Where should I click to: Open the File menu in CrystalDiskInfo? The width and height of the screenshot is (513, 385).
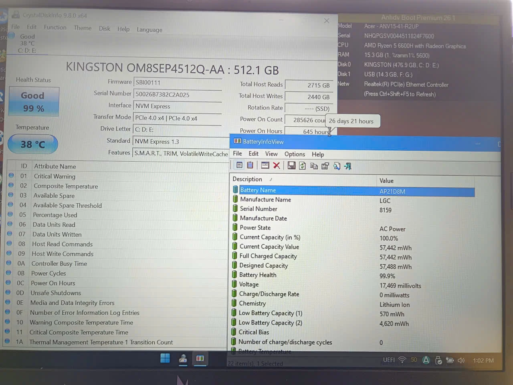pos(16,27)
